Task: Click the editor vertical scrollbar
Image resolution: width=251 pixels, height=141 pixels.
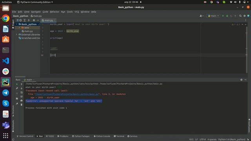Action: click(247, 50)
